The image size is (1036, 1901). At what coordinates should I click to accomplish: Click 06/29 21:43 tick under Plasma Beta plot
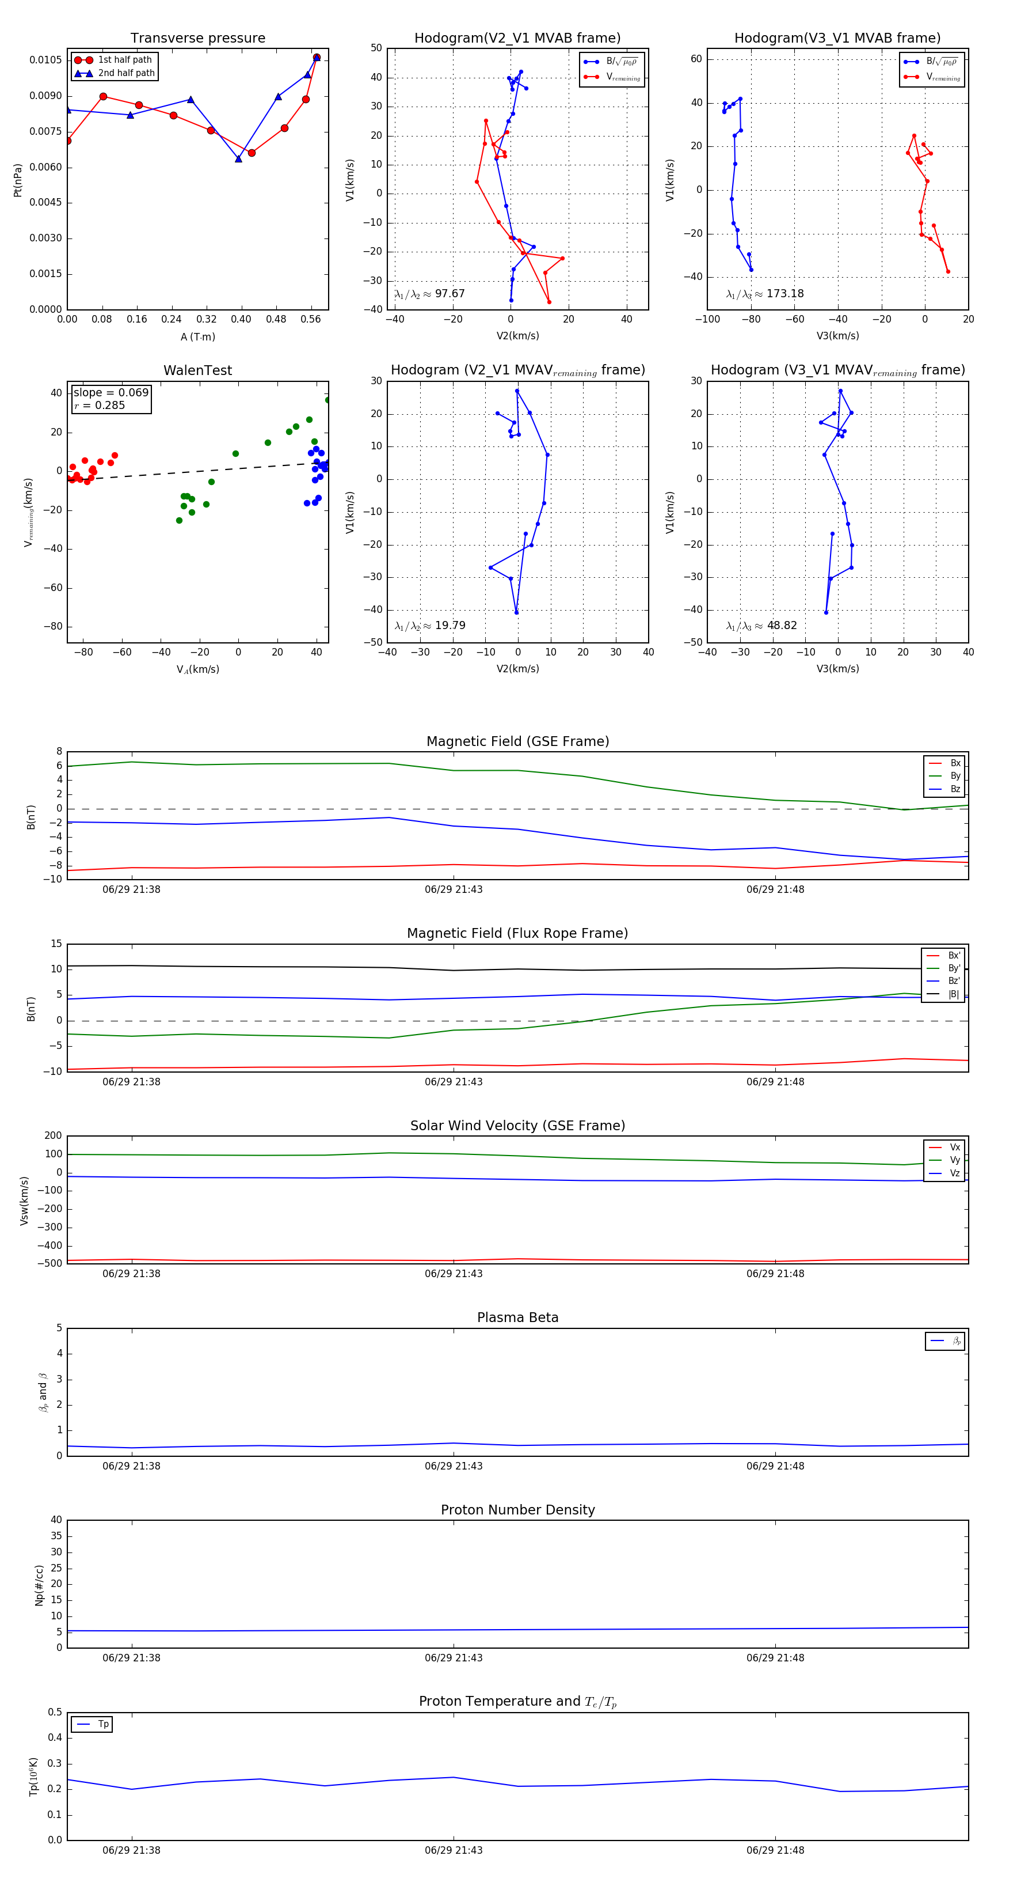coord(454,1466)
